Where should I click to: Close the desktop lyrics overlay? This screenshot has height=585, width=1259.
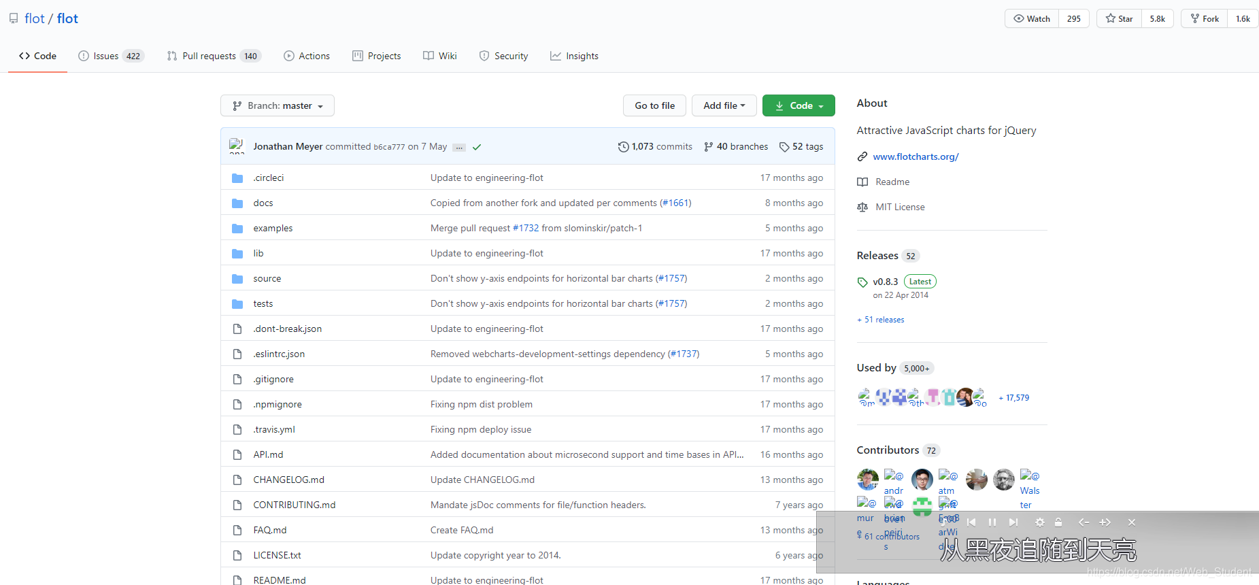click(1132, 522)
